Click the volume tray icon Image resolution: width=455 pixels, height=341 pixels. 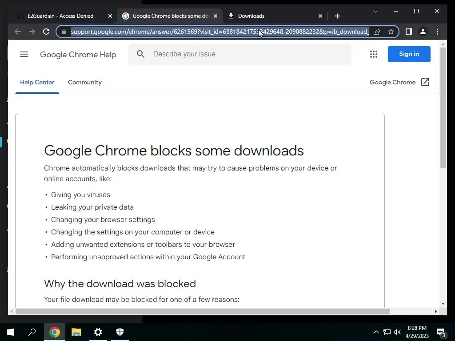pos(397,332)
